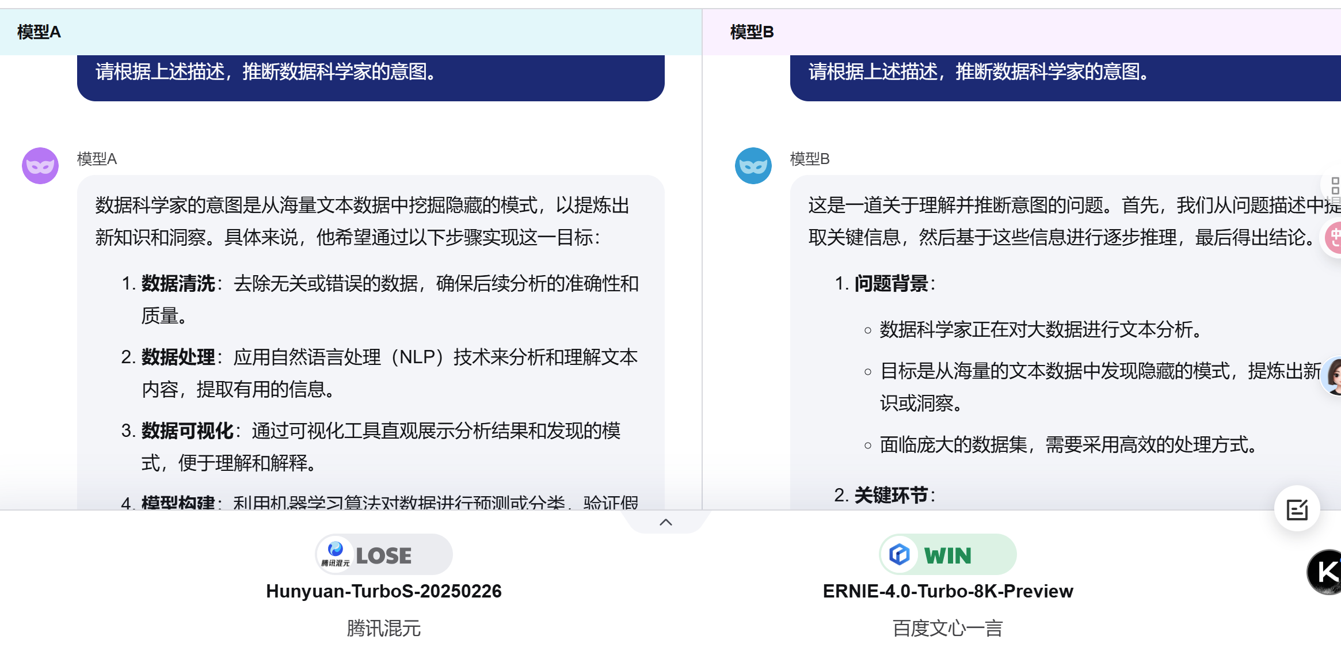
Task: Click the assistant character avatar on right edge
Action: (1332, 376)
